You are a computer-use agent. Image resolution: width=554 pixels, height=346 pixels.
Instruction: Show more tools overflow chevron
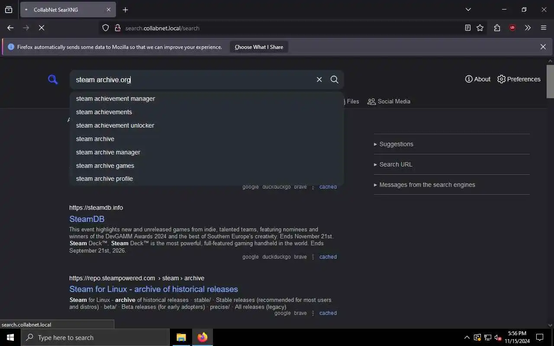(528, 28)
